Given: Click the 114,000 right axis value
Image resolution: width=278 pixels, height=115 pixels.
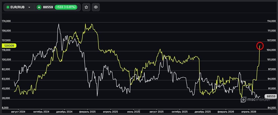Looking at the screenshot, I should pyautogui.click(x=271, y=21).
